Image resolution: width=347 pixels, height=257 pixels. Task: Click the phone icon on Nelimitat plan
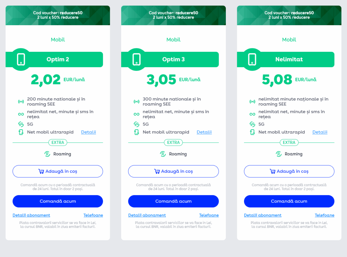click(252, 59)
